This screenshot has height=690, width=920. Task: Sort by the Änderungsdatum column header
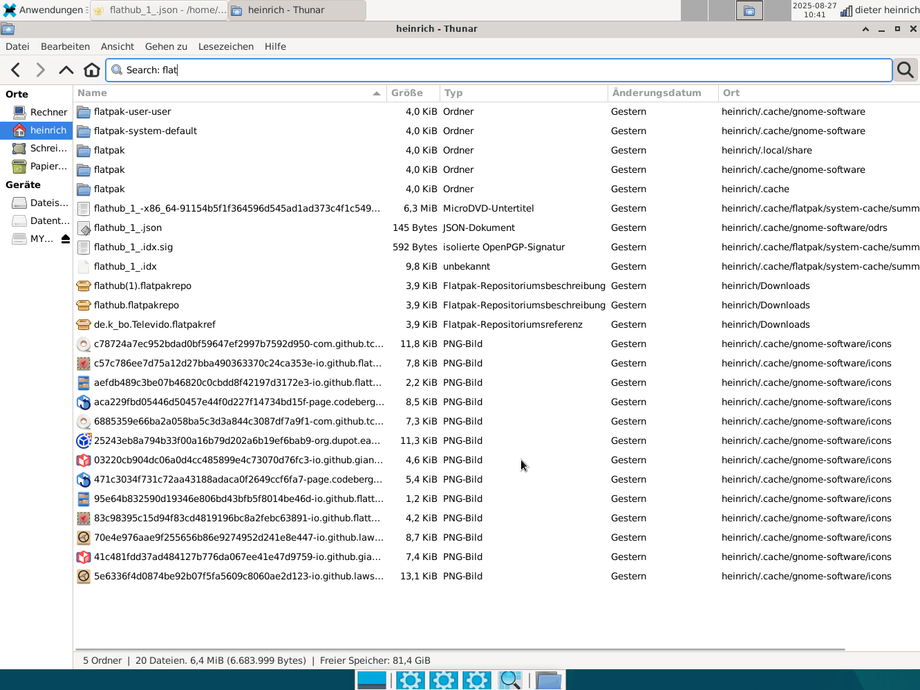coord(663,93)
